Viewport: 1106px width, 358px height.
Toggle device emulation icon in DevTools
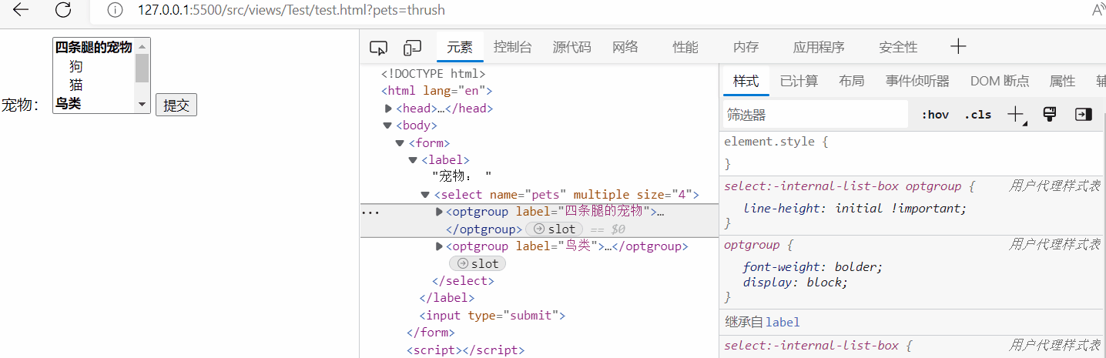pos(413,48)
